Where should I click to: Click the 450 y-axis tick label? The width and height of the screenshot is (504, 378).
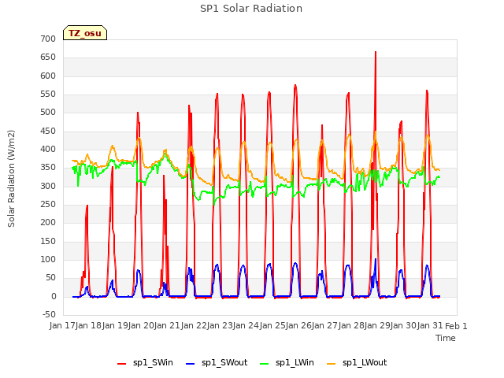coord(48,132)
